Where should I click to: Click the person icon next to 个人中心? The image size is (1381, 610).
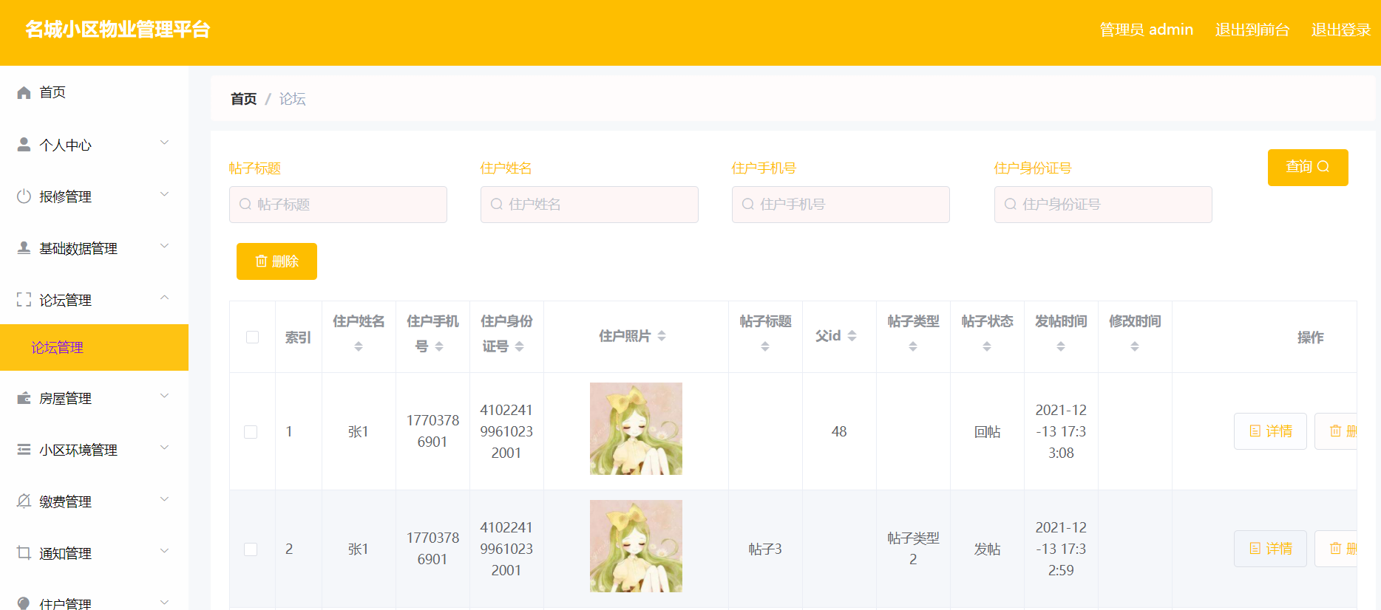pos(24,145)
